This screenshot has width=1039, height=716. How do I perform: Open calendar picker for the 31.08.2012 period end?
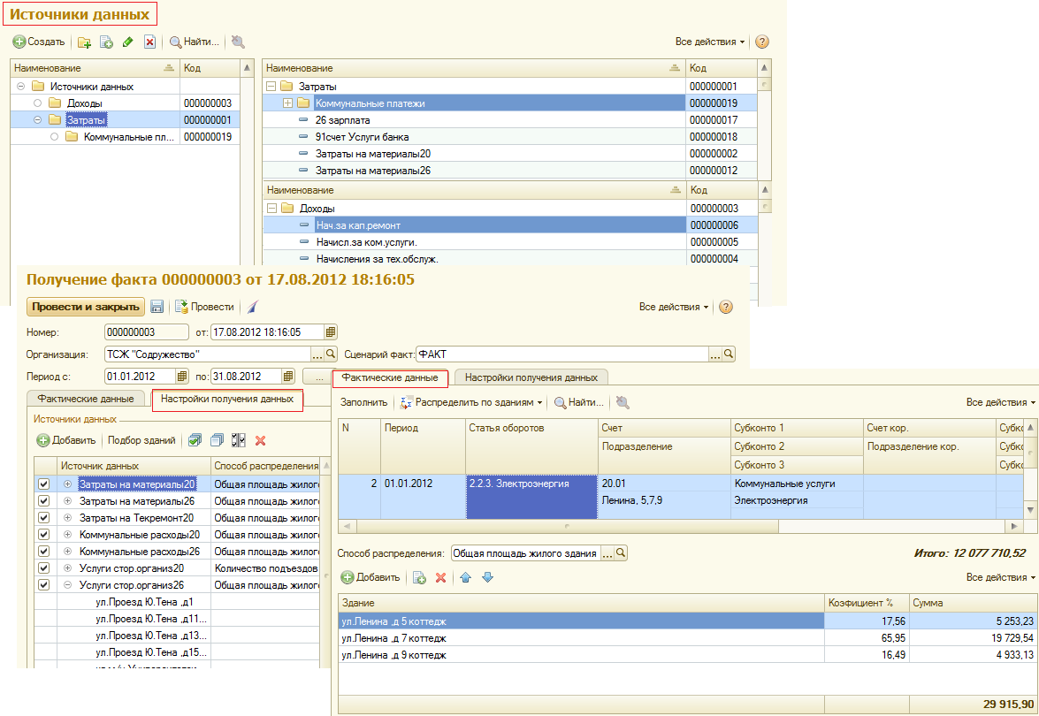pos(288,377)
